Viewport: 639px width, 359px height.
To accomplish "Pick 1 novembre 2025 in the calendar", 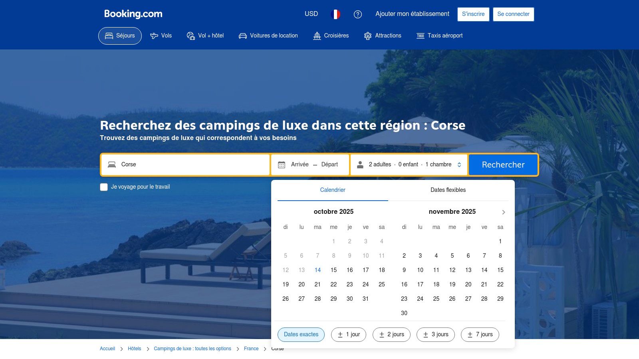I will click(500, 241).
